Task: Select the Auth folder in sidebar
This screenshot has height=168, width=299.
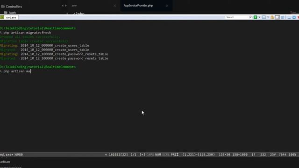Action: (12, 13)
